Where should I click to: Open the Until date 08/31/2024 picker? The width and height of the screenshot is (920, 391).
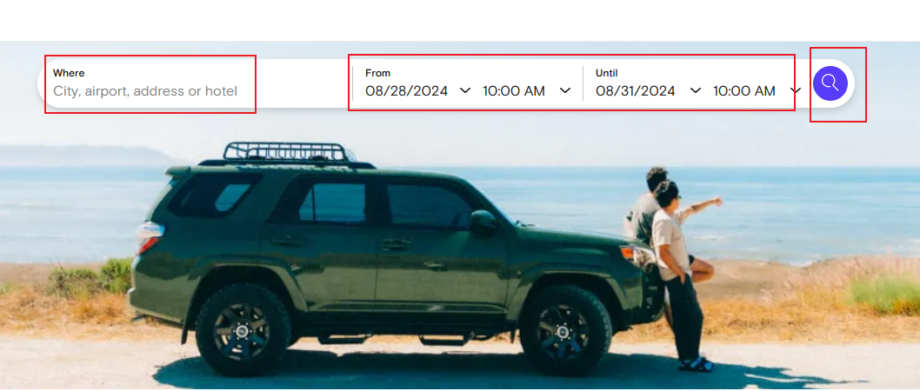pos(636,91)
